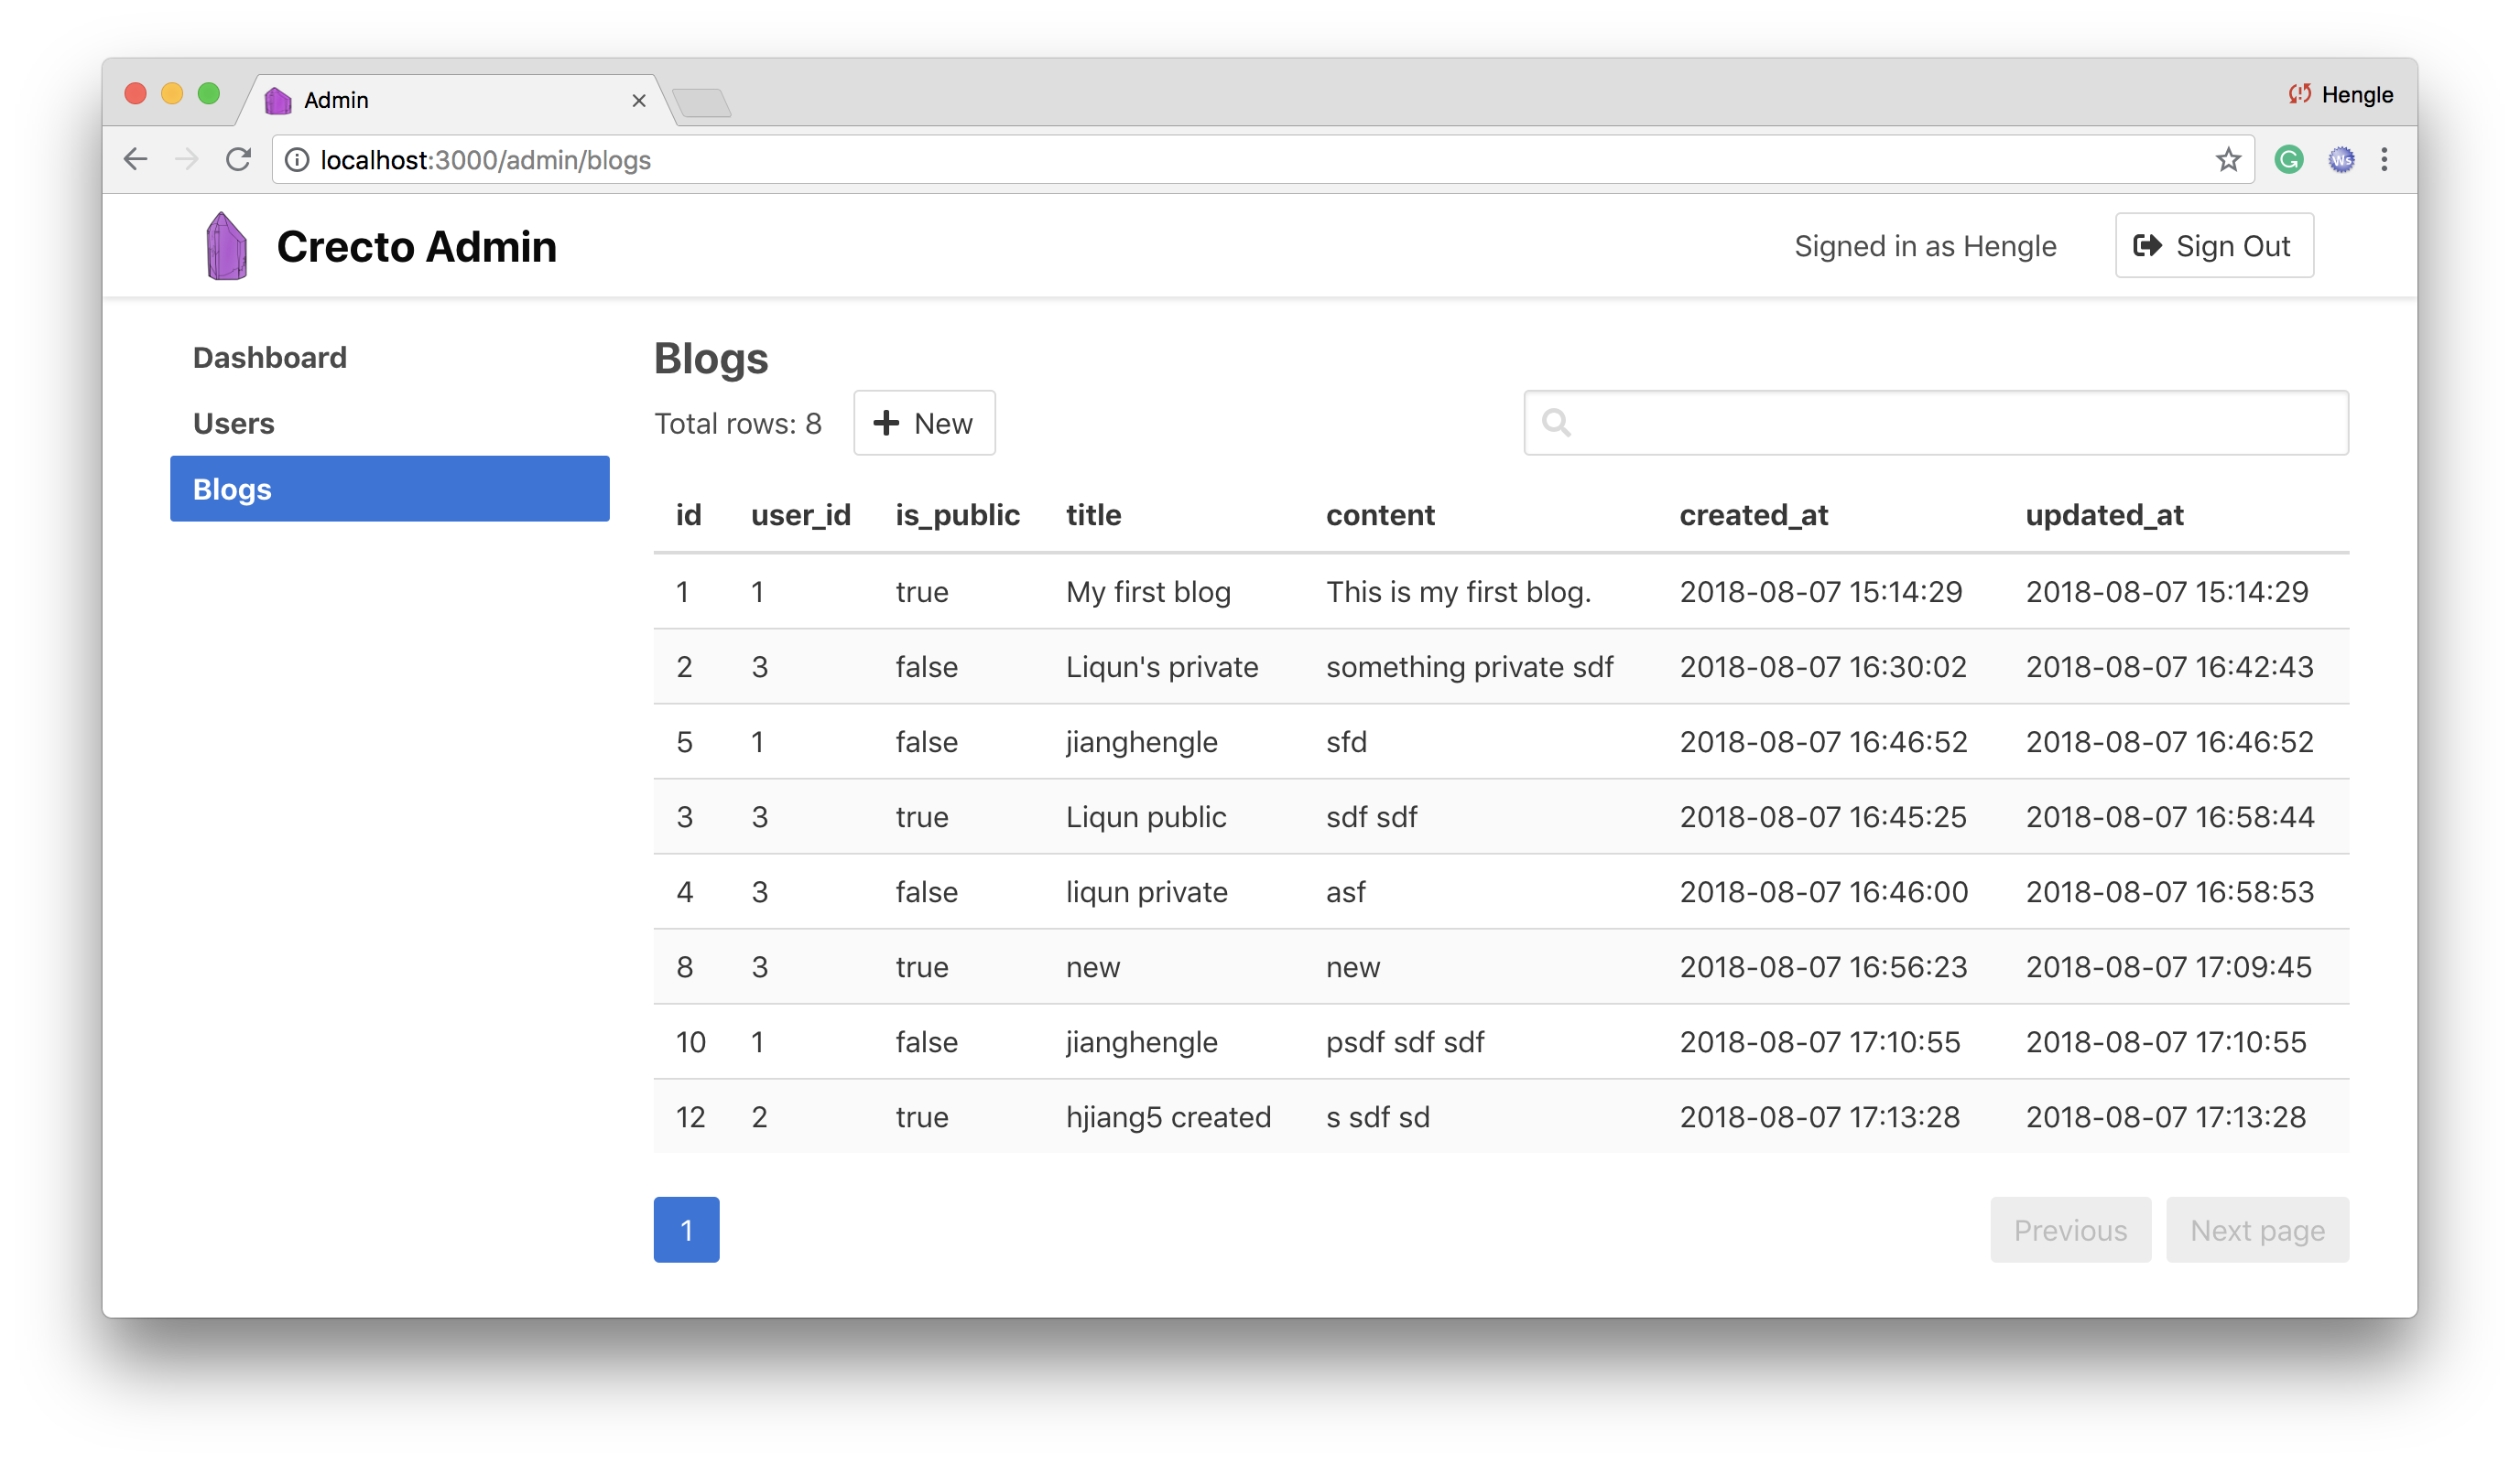Screen dimensions: 2520x1464
Task: Open Users in the sidebar
Action: (233, 424)
